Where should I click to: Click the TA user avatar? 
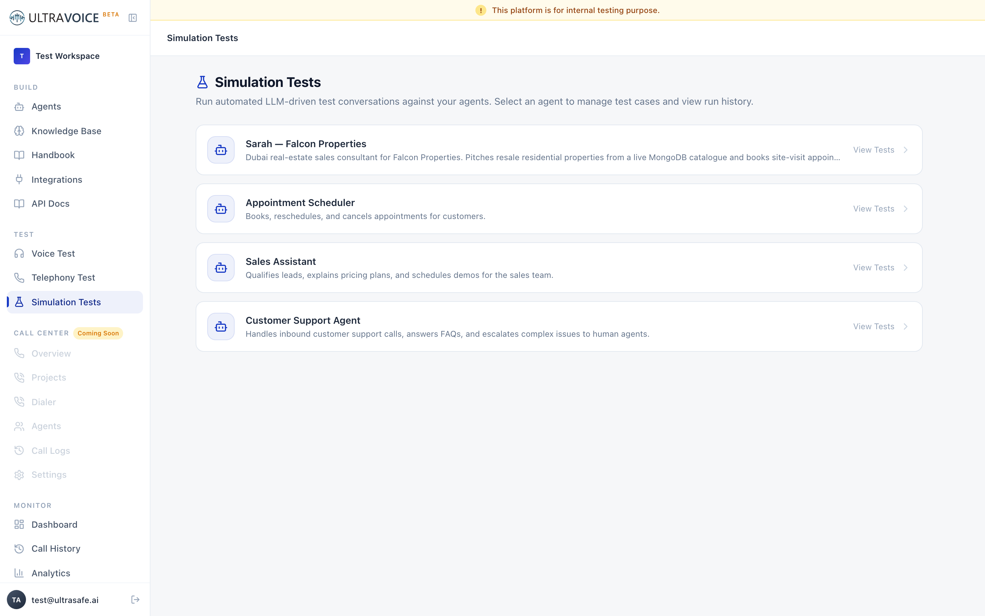[16, 599]
